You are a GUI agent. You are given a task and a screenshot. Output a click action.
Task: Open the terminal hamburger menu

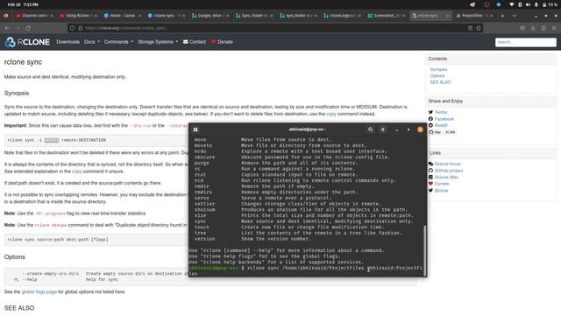pos(382,129)
